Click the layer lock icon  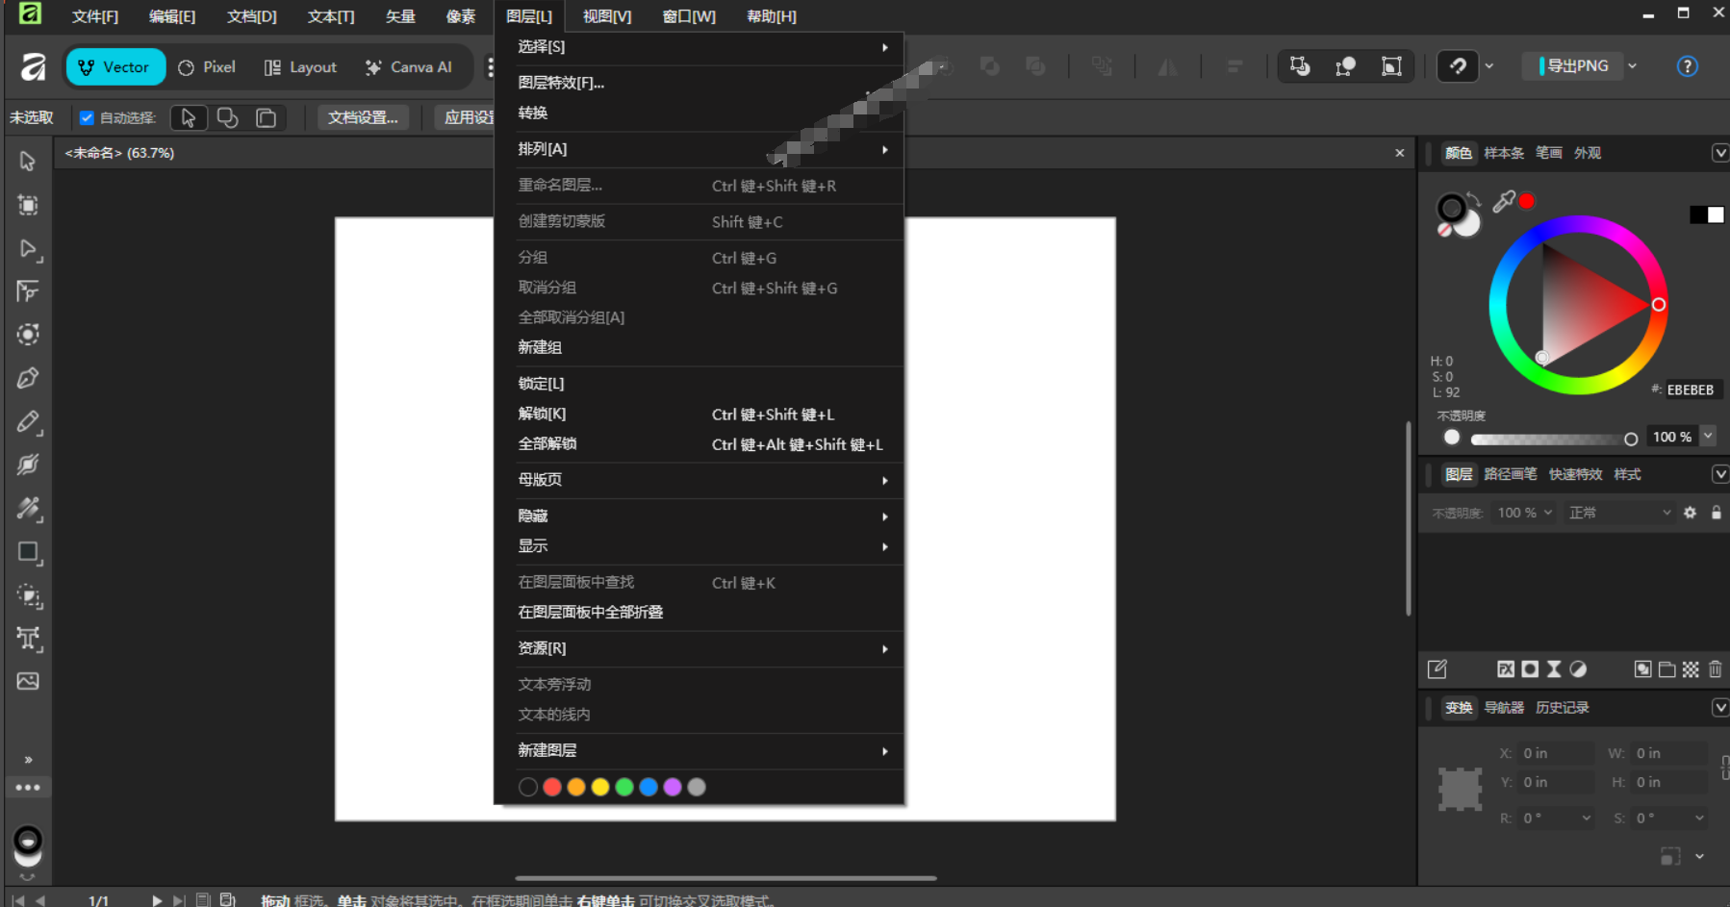pyautogui.click(x=1716, y=513)
